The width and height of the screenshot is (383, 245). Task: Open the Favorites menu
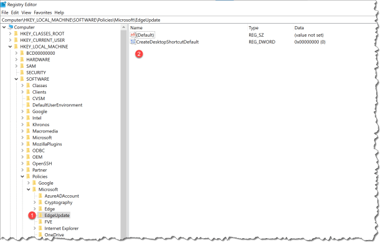(43, 12)
